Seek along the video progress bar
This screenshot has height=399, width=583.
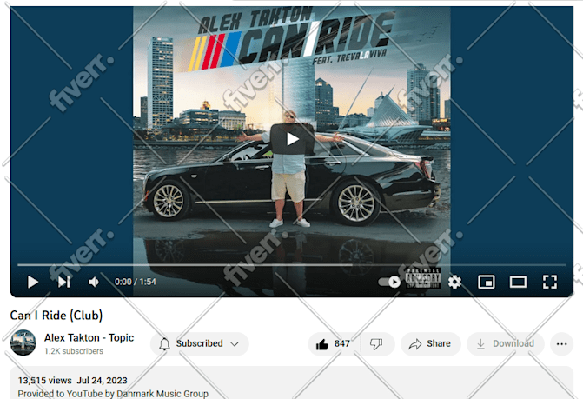click(292, 265)
